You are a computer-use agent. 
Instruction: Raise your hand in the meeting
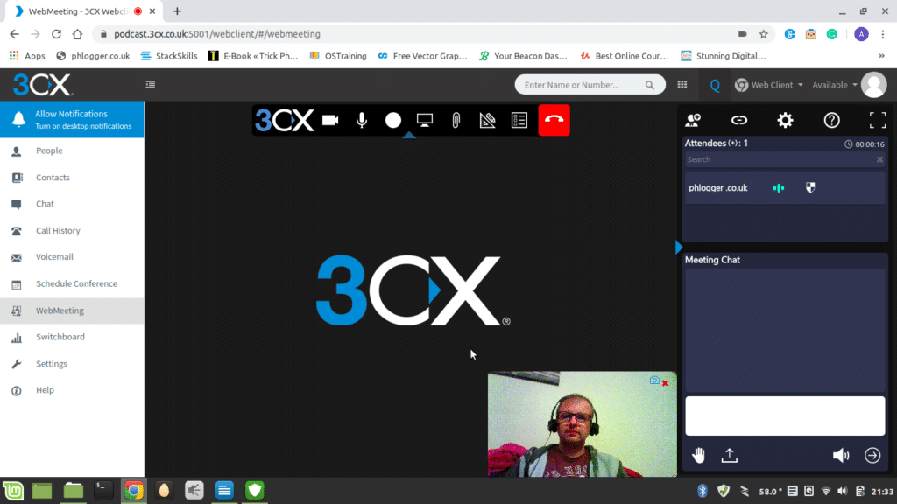tap(699, 455)
